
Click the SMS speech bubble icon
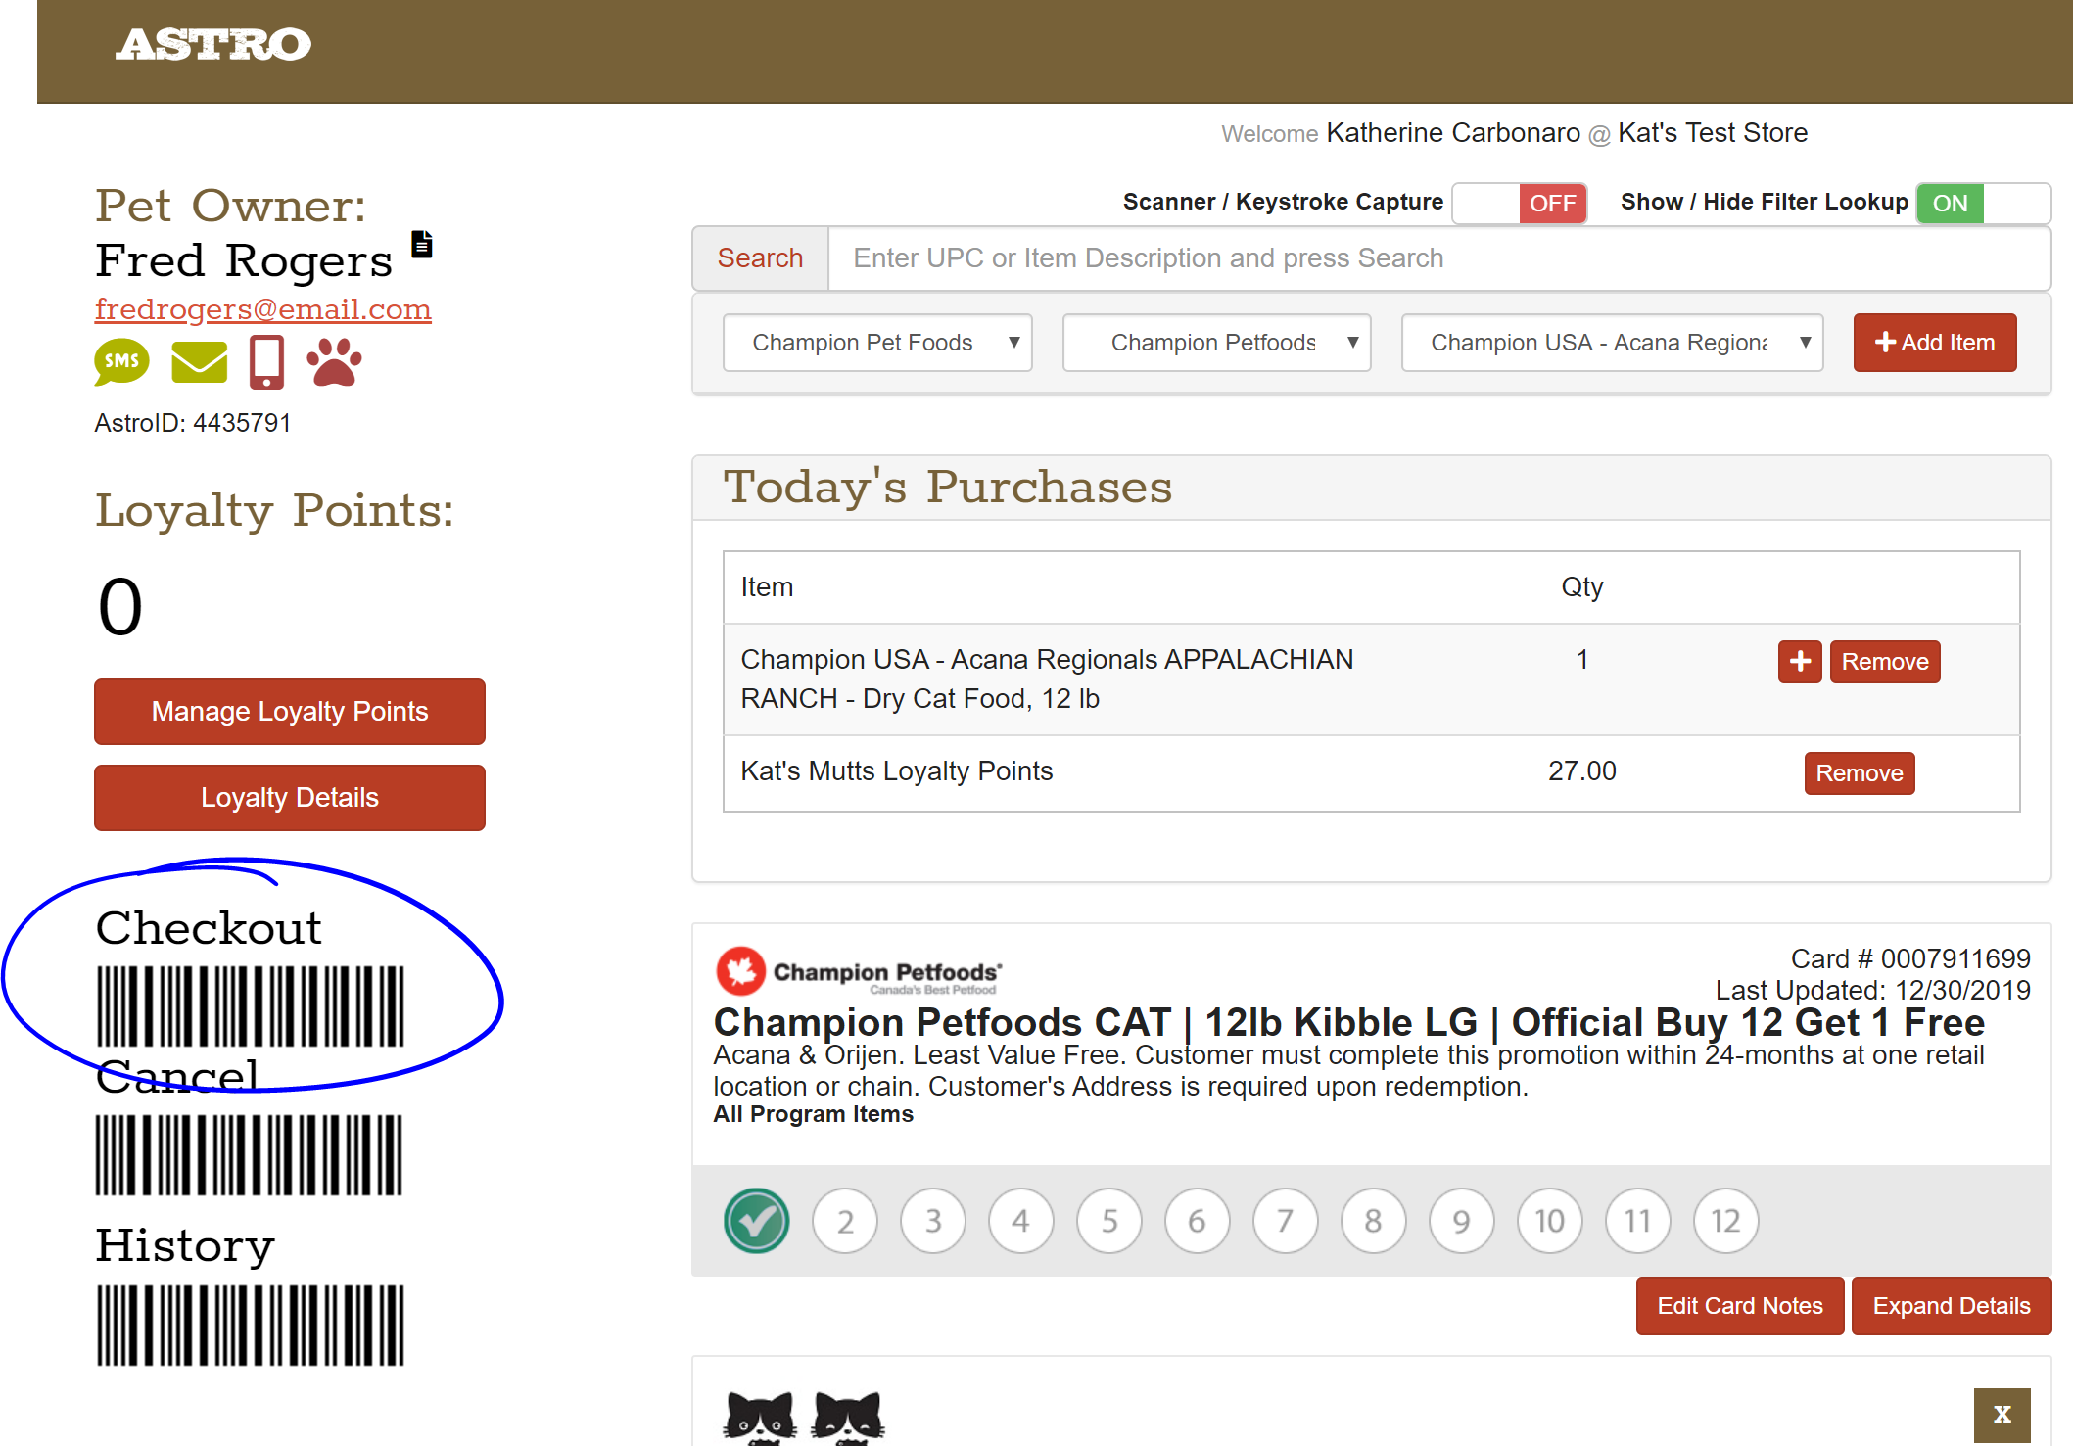point(121,361)
